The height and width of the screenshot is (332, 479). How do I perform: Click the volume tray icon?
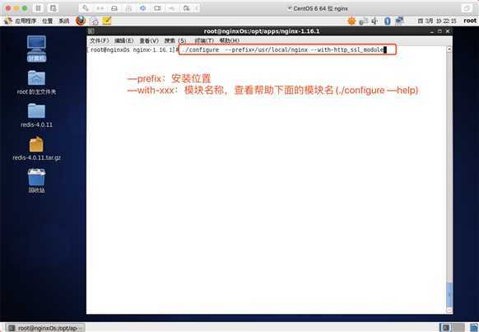(x=374, y=21)
